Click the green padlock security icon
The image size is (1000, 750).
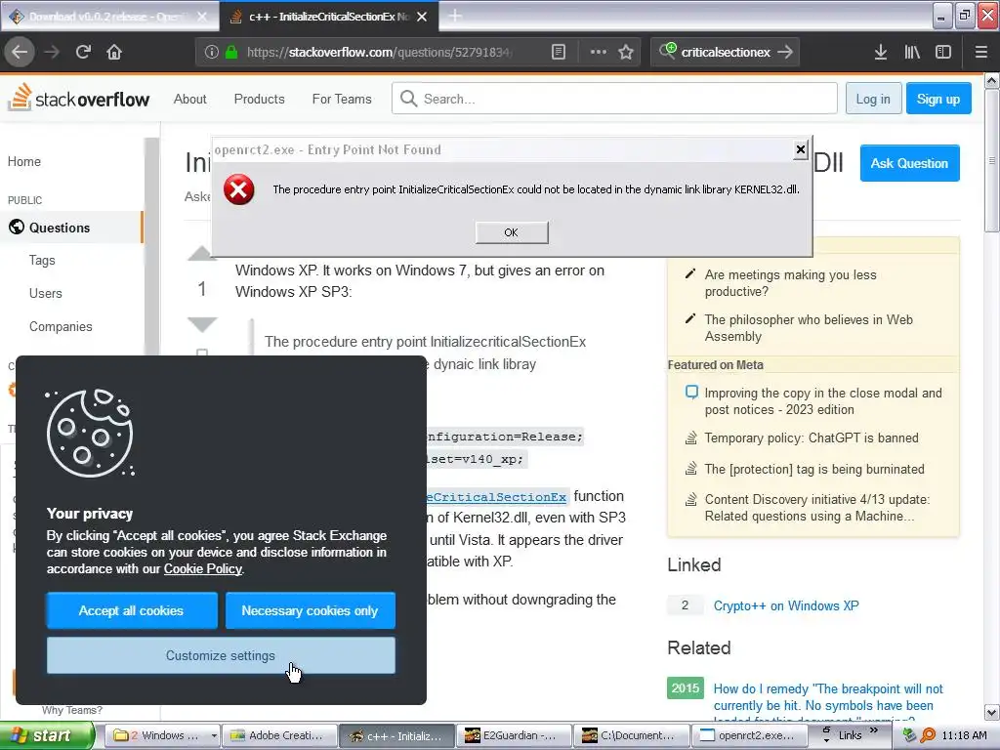(231, 53)
